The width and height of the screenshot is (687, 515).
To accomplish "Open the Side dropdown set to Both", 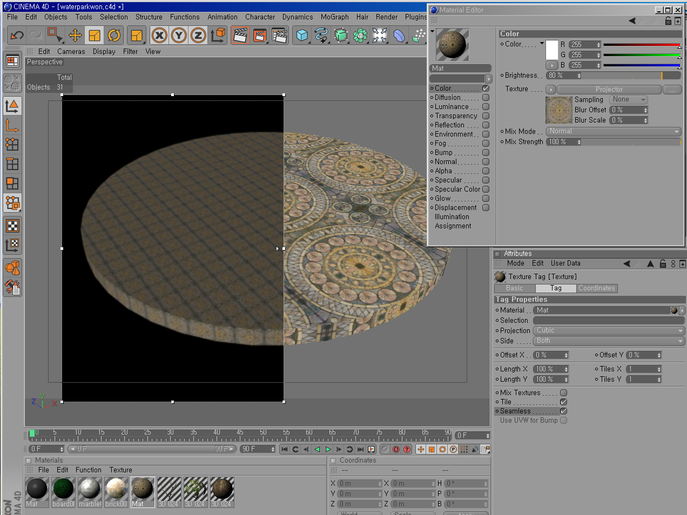I will click(x=609, y=341).
